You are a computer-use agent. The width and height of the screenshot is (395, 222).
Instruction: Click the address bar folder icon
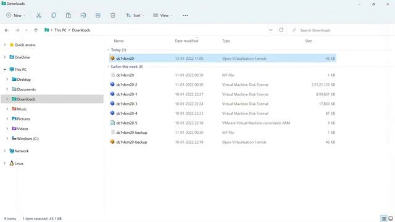tap(47, 30)
